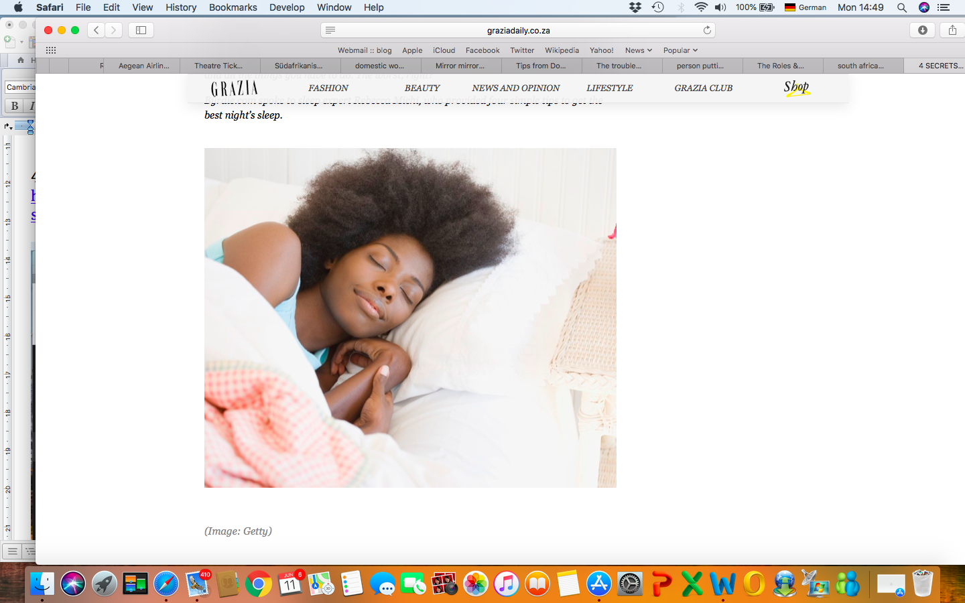Open Maps from the Dock
This screenshot has width=965, height=603.
point(321,584)
